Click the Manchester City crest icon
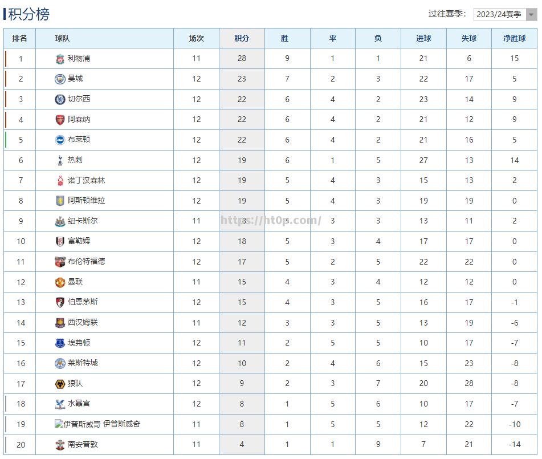This screenshot has height=459, width=542. 60,79
